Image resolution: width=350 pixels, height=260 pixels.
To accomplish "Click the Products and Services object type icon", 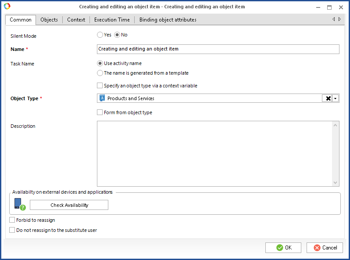I will [x=102, y=98].
